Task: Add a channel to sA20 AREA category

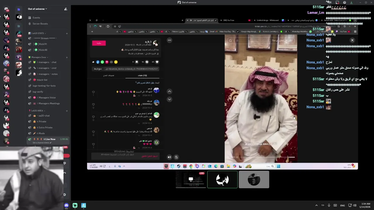Action: (67, 111)
